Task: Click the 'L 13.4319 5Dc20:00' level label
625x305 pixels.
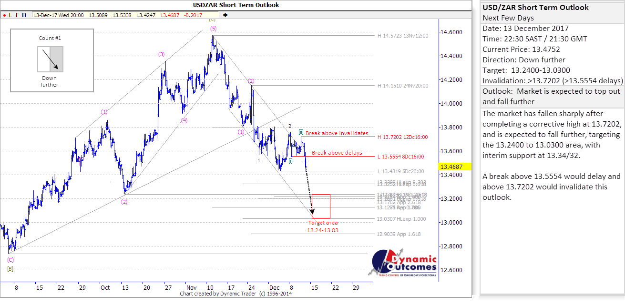Action: coord(401,171)
